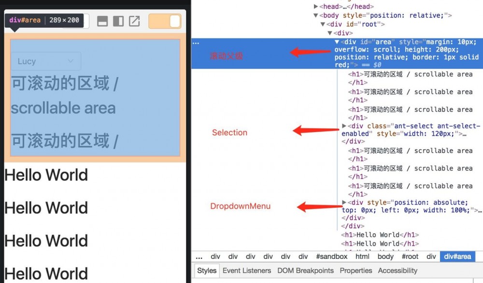Image resolution: width=483 pixels, height=283 pixels.
Task: Collapse the div id area node
Action: 337,42
